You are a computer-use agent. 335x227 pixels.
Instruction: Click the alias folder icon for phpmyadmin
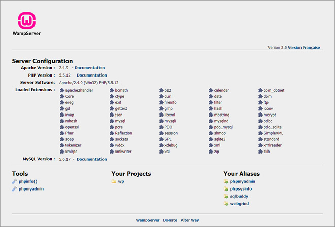click(226, 181)
